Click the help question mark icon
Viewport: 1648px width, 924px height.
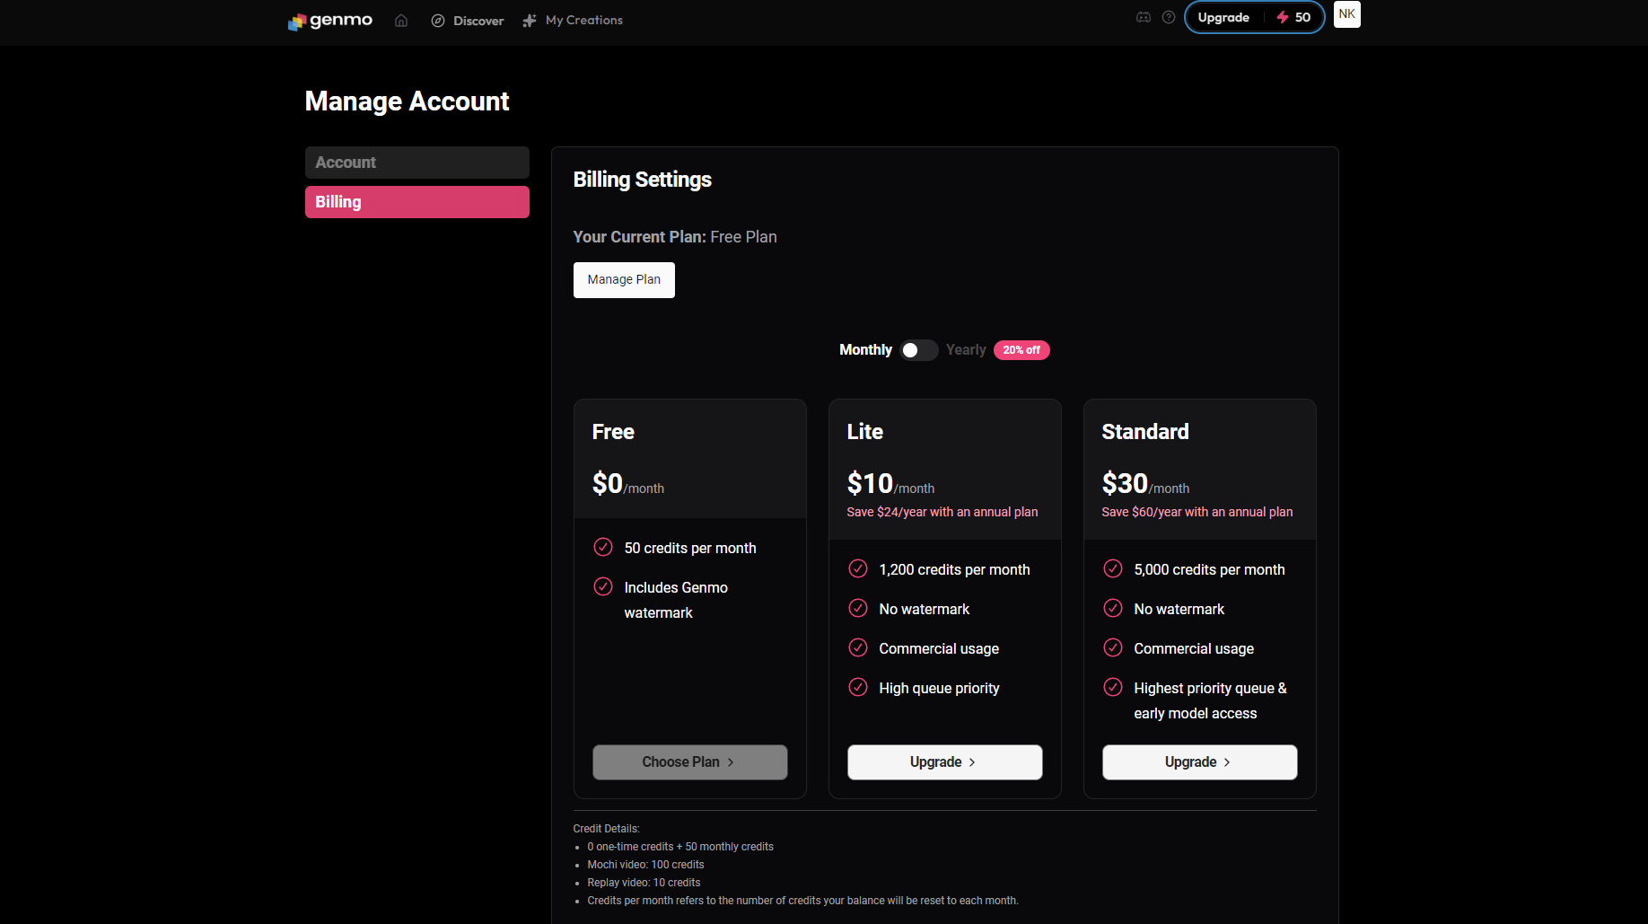click(x=1169, y=17)
